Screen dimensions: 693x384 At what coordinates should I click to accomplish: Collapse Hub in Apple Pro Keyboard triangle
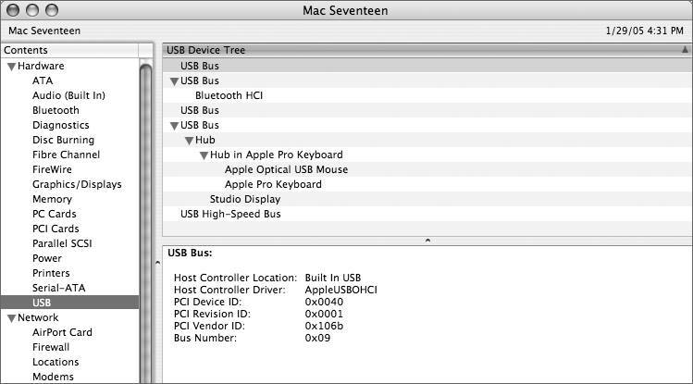pyautogui.click(x=204, y=155)
